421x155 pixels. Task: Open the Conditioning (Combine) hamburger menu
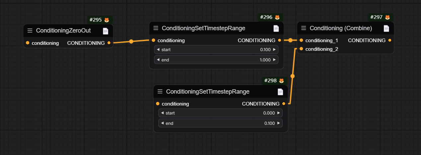(304, 28)
